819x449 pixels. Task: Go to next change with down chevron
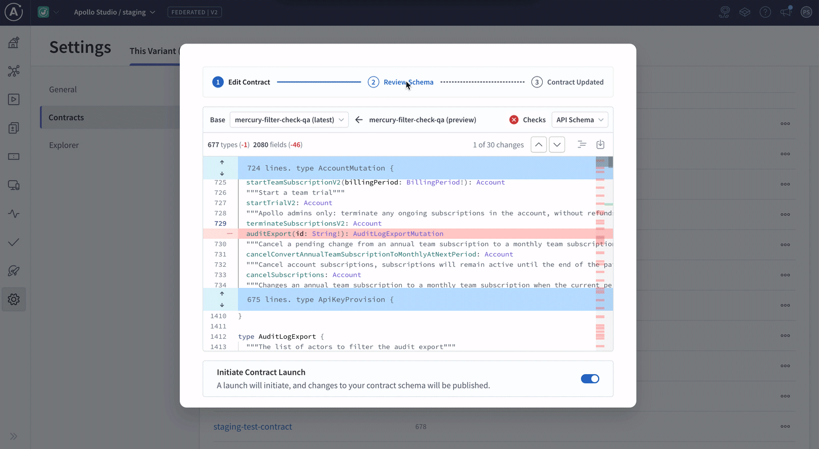point(557,145)
